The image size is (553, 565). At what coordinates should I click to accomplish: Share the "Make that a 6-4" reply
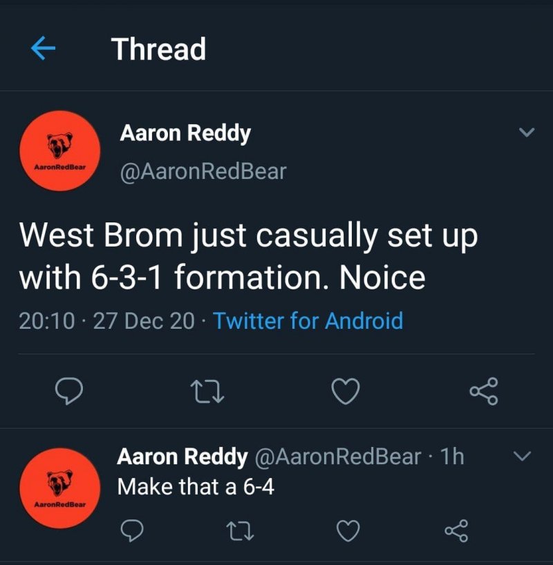pyautogui.click(x=456, y=530)
